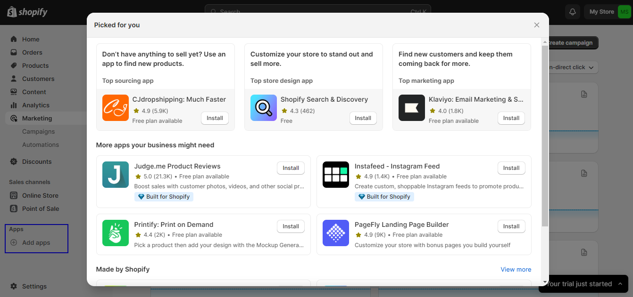
Task: Click the Content image icon
Action: pos(14,92)
